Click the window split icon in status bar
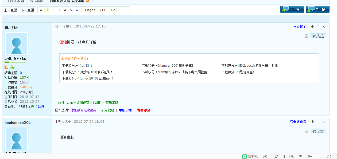337x159 pixels. [319, 157]
